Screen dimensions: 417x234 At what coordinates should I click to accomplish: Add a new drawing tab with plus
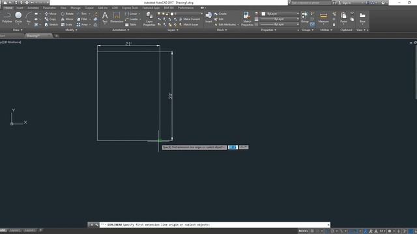(x=57, y=36)
